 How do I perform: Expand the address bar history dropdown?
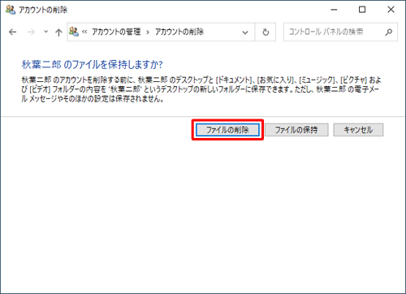coord(245,32)
